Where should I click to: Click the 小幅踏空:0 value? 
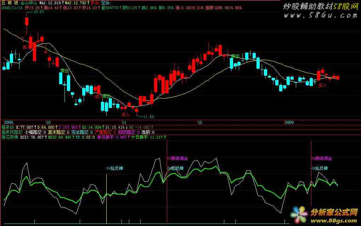click(x=35, y=132)
